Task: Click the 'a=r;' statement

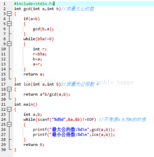Action: [x=37, y=64]
